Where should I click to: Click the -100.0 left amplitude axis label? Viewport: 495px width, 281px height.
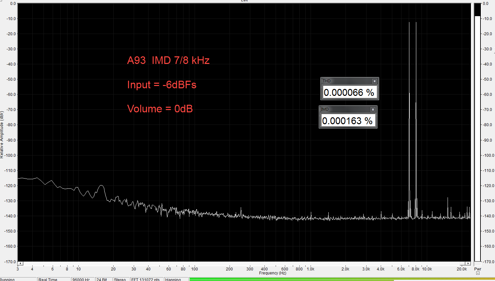click(10, 155)
